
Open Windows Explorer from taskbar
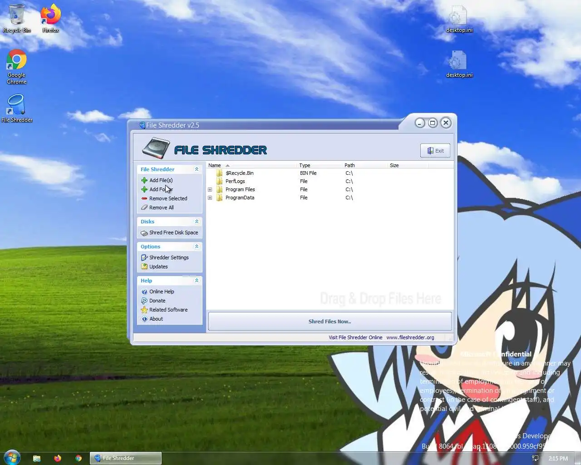37,458
